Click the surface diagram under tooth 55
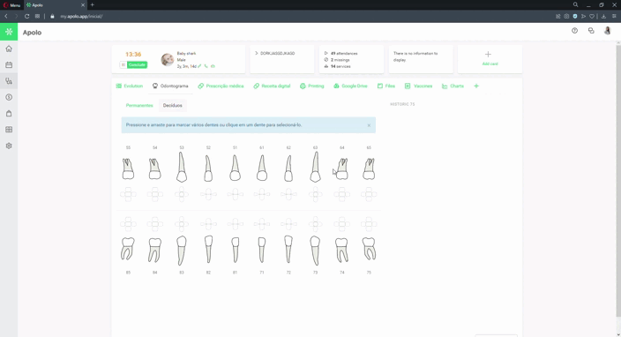621x337 pixels. click(128, 194)
